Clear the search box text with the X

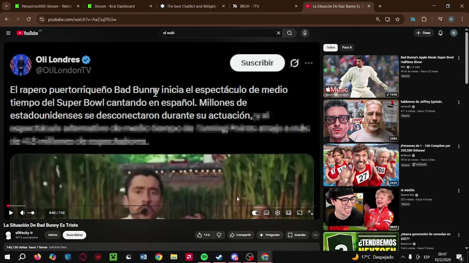coord(278,33)
